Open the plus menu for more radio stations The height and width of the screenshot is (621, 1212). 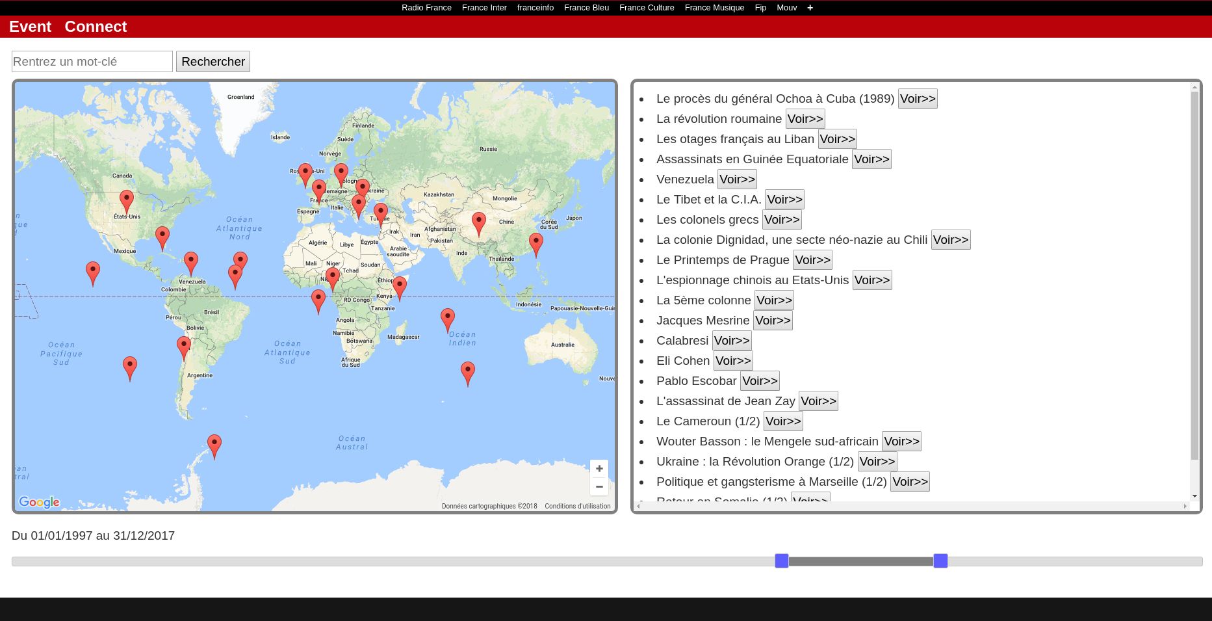point(810,8)
